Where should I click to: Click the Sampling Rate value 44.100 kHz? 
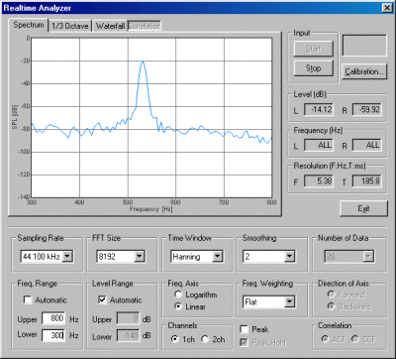pos(42,257)
